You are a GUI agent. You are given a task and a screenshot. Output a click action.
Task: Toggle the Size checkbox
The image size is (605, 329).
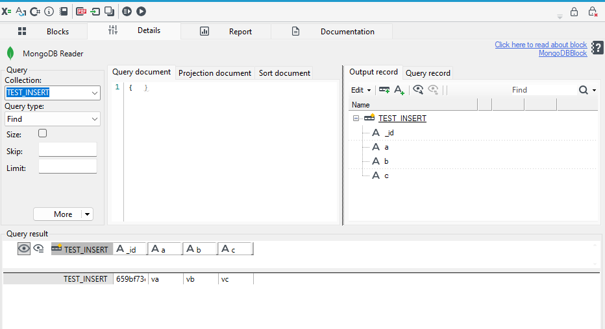coord(42,133)
